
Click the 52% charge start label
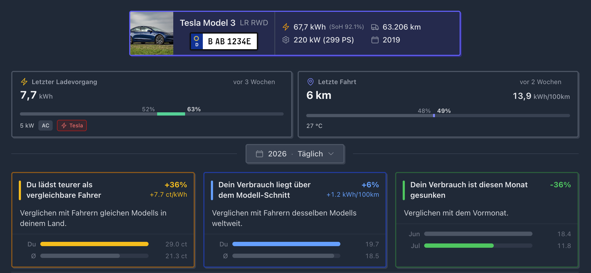point(148,109)
